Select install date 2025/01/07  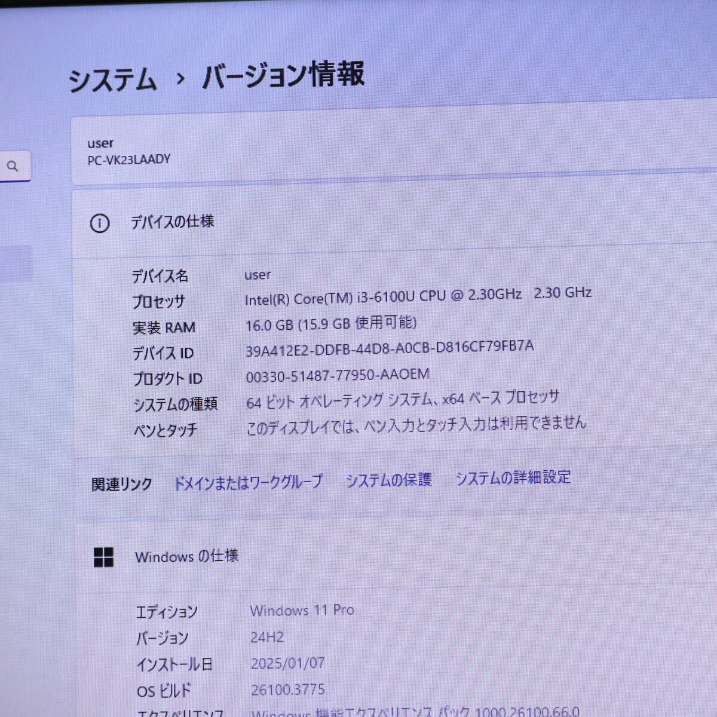click(287, 663)
